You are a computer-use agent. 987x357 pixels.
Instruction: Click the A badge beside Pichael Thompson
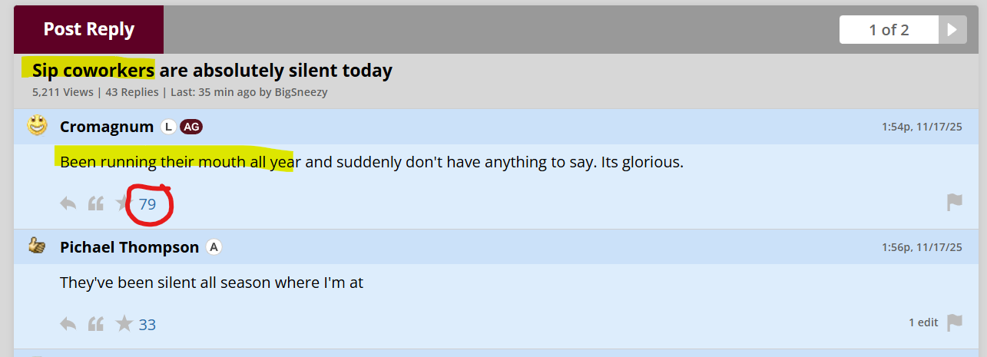pos(214,247)
